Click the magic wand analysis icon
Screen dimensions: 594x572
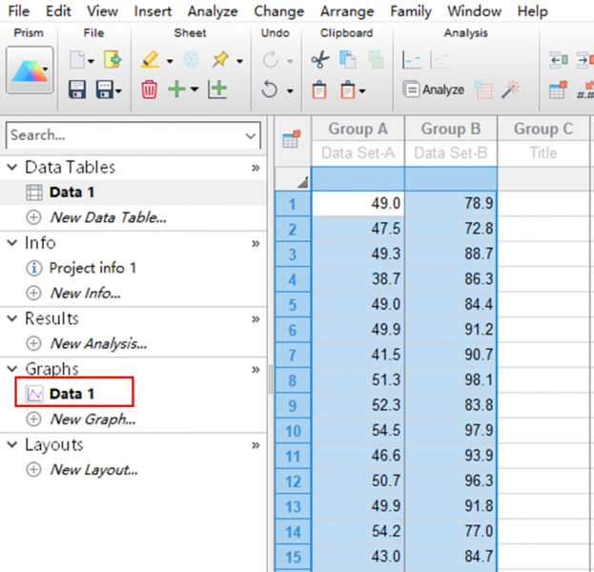(512, 90)
